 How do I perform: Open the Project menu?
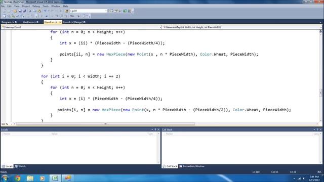click(26, 6)
